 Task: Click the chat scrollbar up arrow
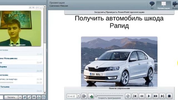45,7
